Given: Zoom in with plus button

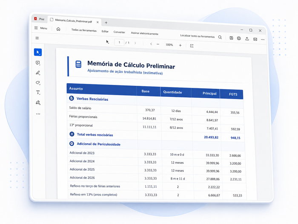Looking at the screenshot, I should pos(180,45).
